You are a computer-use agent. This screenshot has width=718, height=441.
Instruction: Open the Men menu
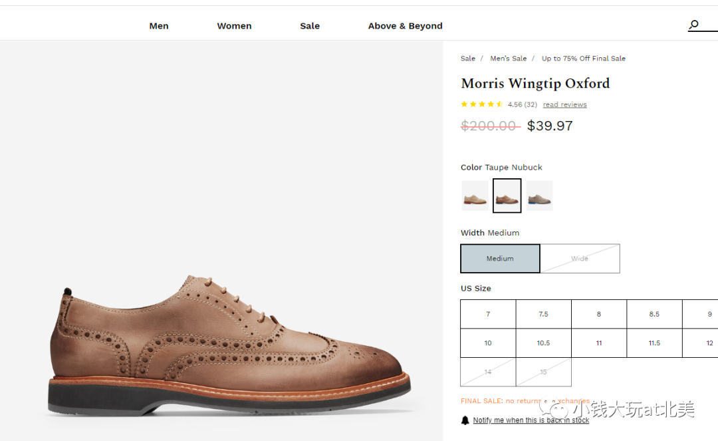click(x=159, y=26)
